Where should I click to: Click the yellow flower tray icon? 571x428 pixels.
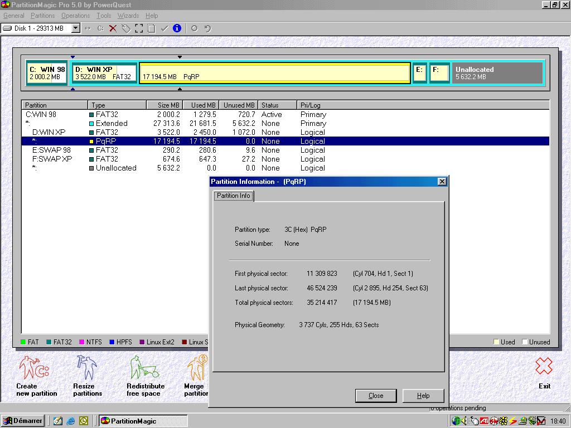point(504,421)
